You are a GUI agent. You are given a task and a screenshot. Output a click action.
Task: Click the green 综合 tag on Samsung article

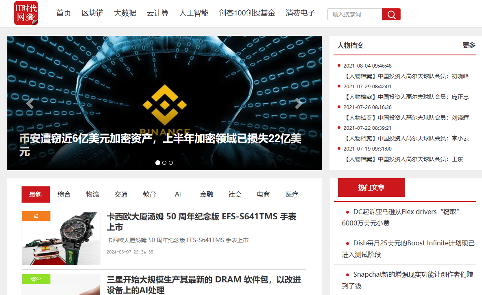click(36, 279)
